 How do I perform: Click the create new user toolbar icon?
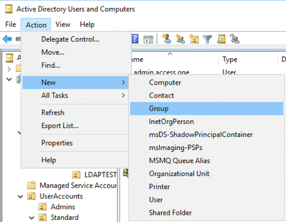coord(167,39)
